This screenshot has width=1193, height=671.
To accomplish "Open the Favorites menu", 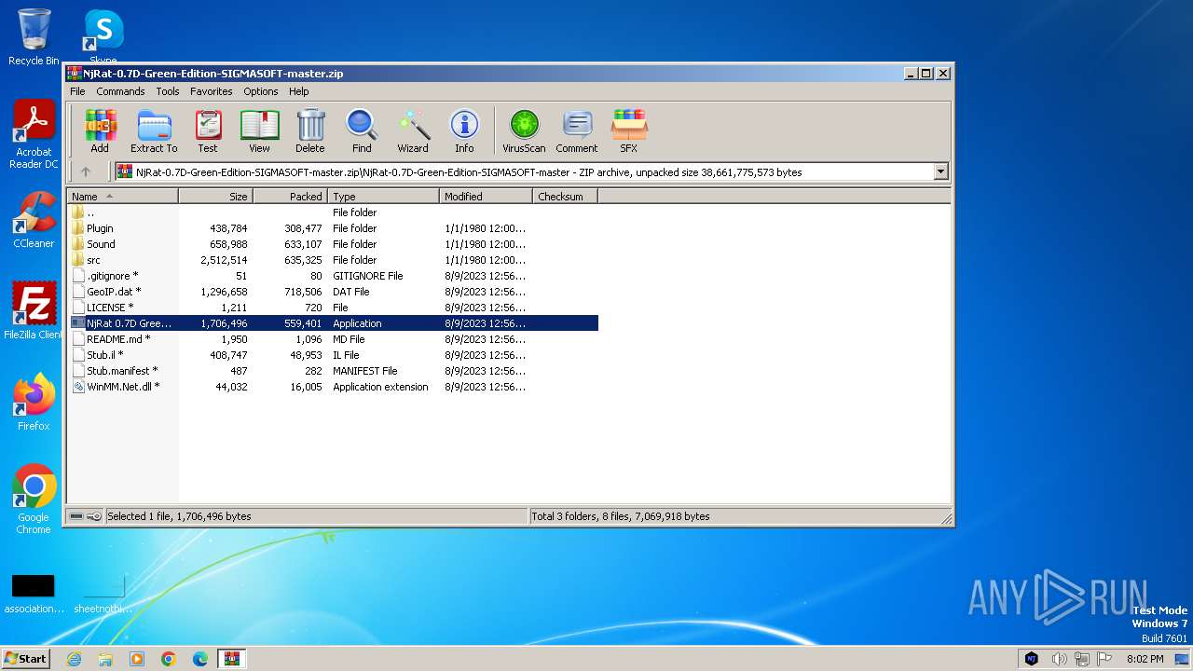I will (x=212, y=91).
